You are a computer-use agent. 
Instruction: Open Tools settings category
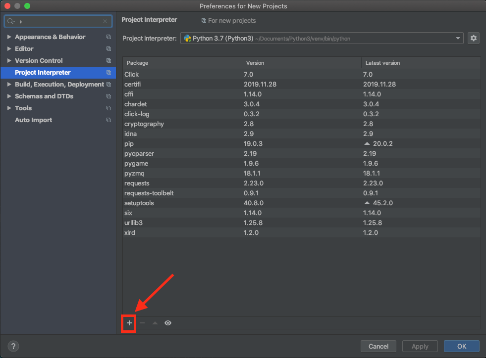click(x=23, y=108)
